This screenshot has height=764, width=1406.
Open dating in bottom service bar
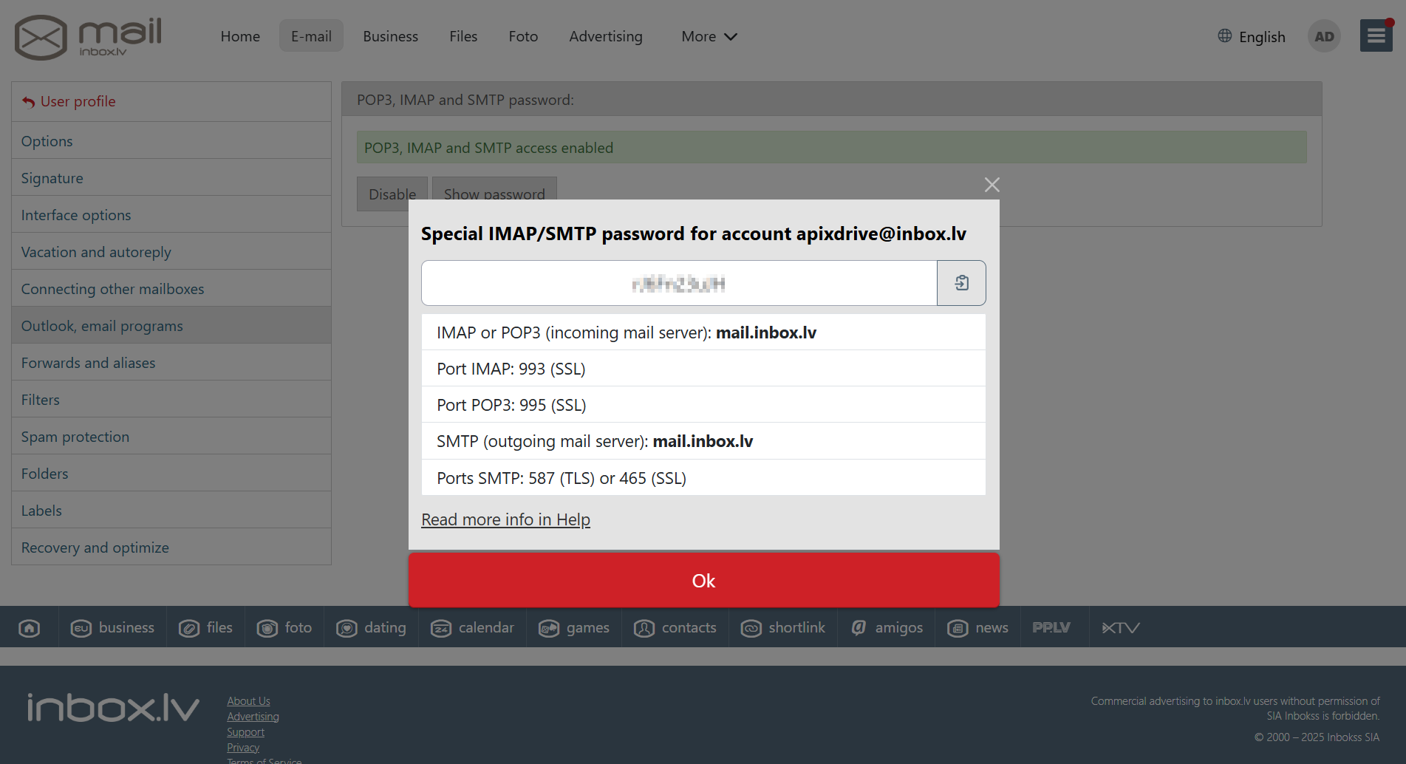coord(371,628)
